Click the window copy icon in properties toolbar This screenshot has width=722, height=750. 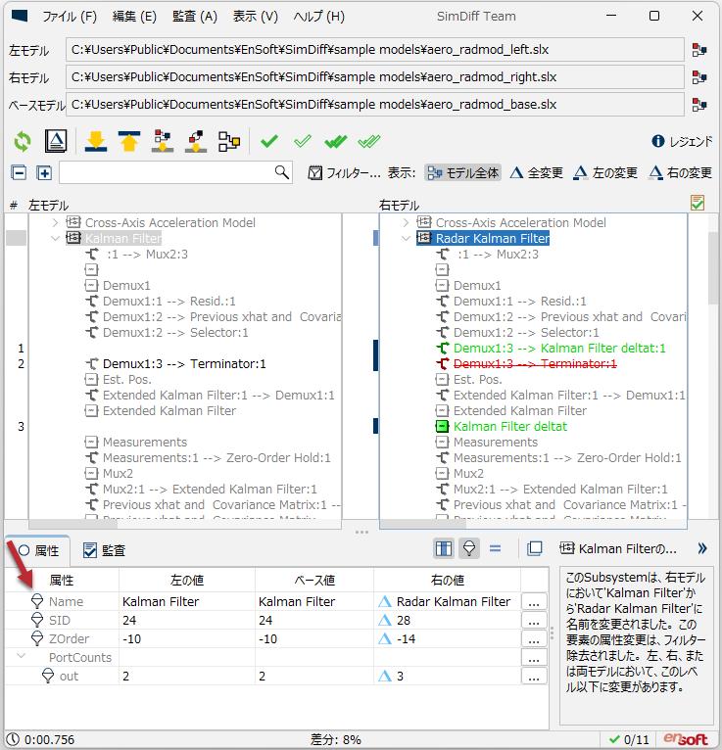pyautogui.click(x=535, y=548)
